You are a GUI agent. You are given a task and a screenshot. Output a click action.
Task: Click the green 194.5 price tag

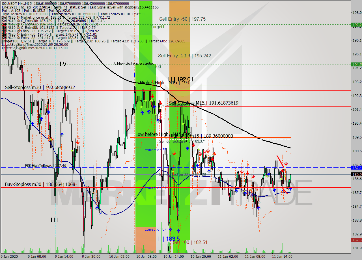(x=356, y=64)
